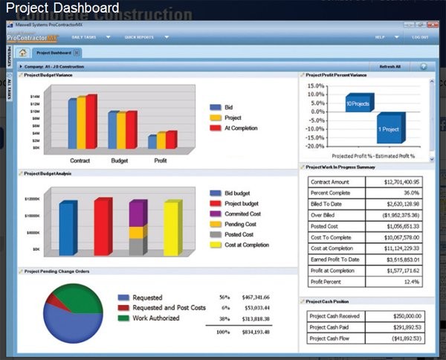This screenshot has height=360, width=446.
Task: Click the Home icon tab
Action: coord(24,53)
